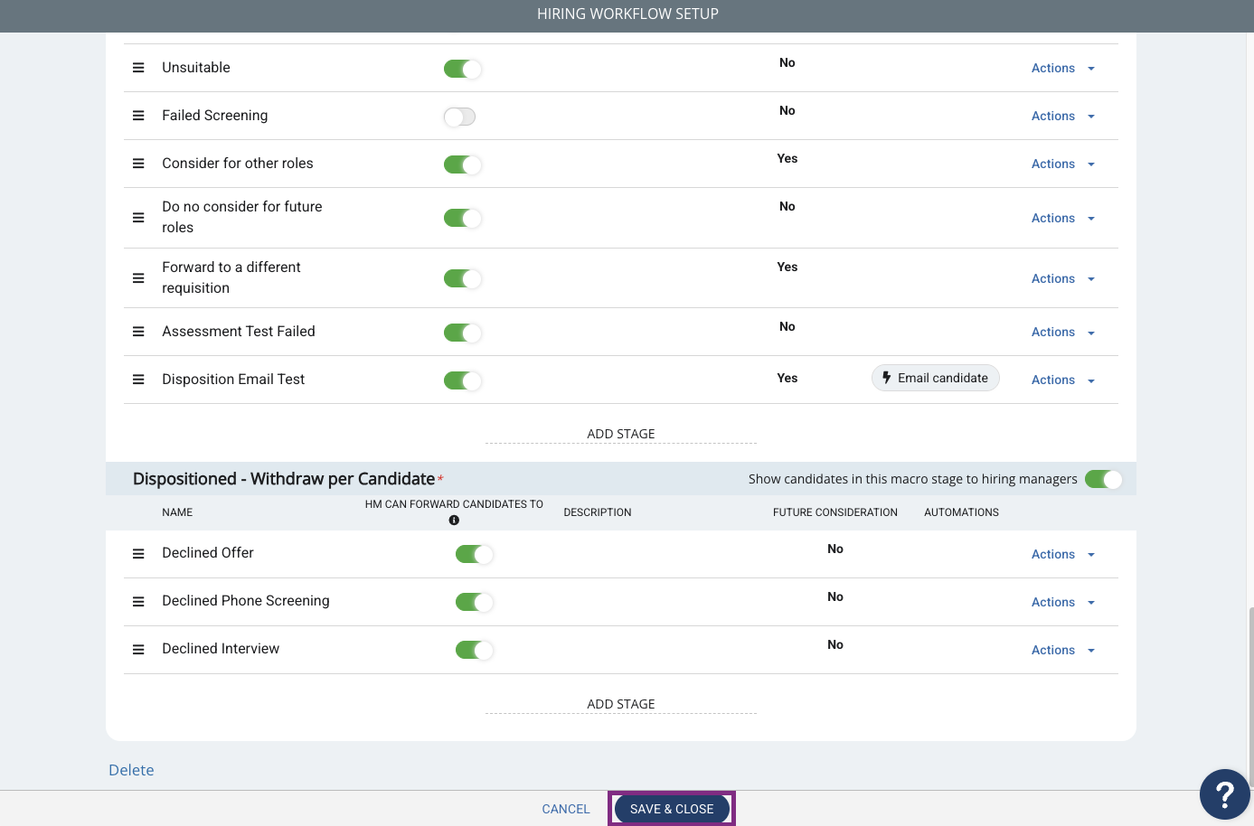Click drag handle icon for Unsuitable stage
This screenshot has width=1254, height=826.
[x=138, y=68]
